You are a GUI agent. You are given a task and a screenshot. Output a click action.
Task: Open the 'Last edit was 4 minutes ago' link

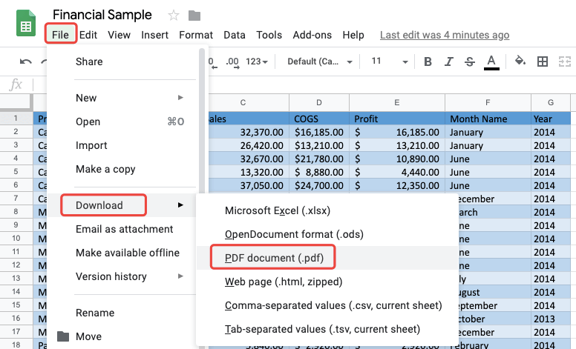coord(445,35)
